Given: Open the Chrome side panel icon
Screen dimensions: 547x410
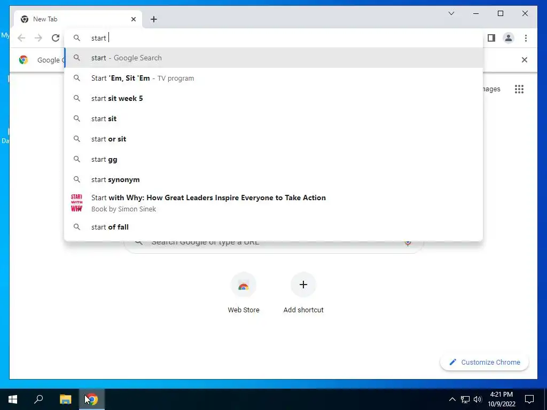Looking at the screenshot, I should pyautogui.click(x=491, y=38).
